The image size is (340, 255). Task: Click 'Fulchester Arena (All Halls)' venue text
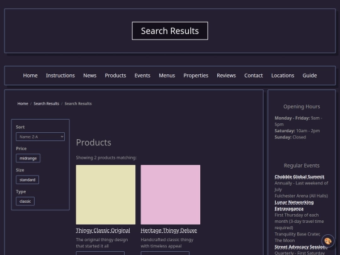tap(301, 196)
